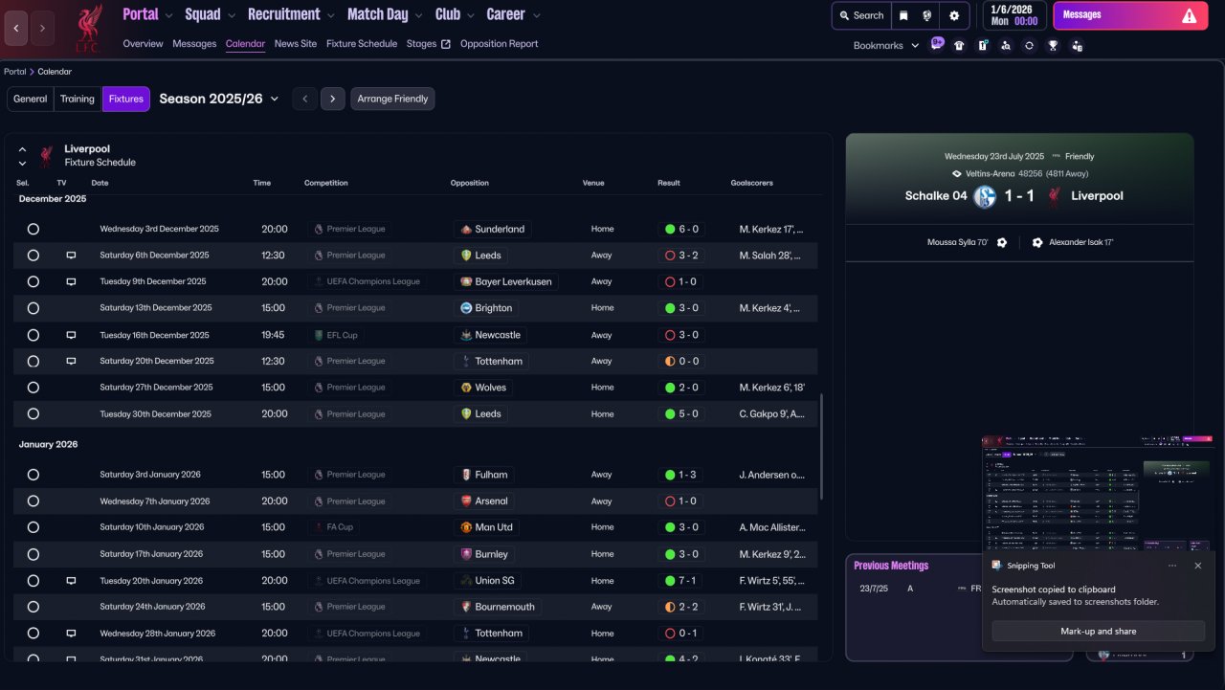Viewport: 1225px width, 690px height.
Task: Click the fixtures list vertical scrollbar
Action: point(821,445)
